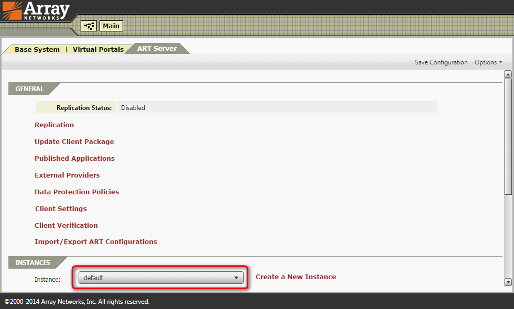Click the scrollbar down arrow
This screenshot has height=309, width=514.
pos(508,282)
